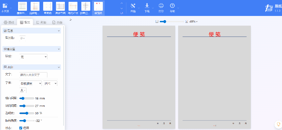Click the 易纸 app logo

coord(269,8)
